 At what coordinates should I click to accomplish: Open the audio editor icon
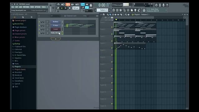click(x=160, y=5)
